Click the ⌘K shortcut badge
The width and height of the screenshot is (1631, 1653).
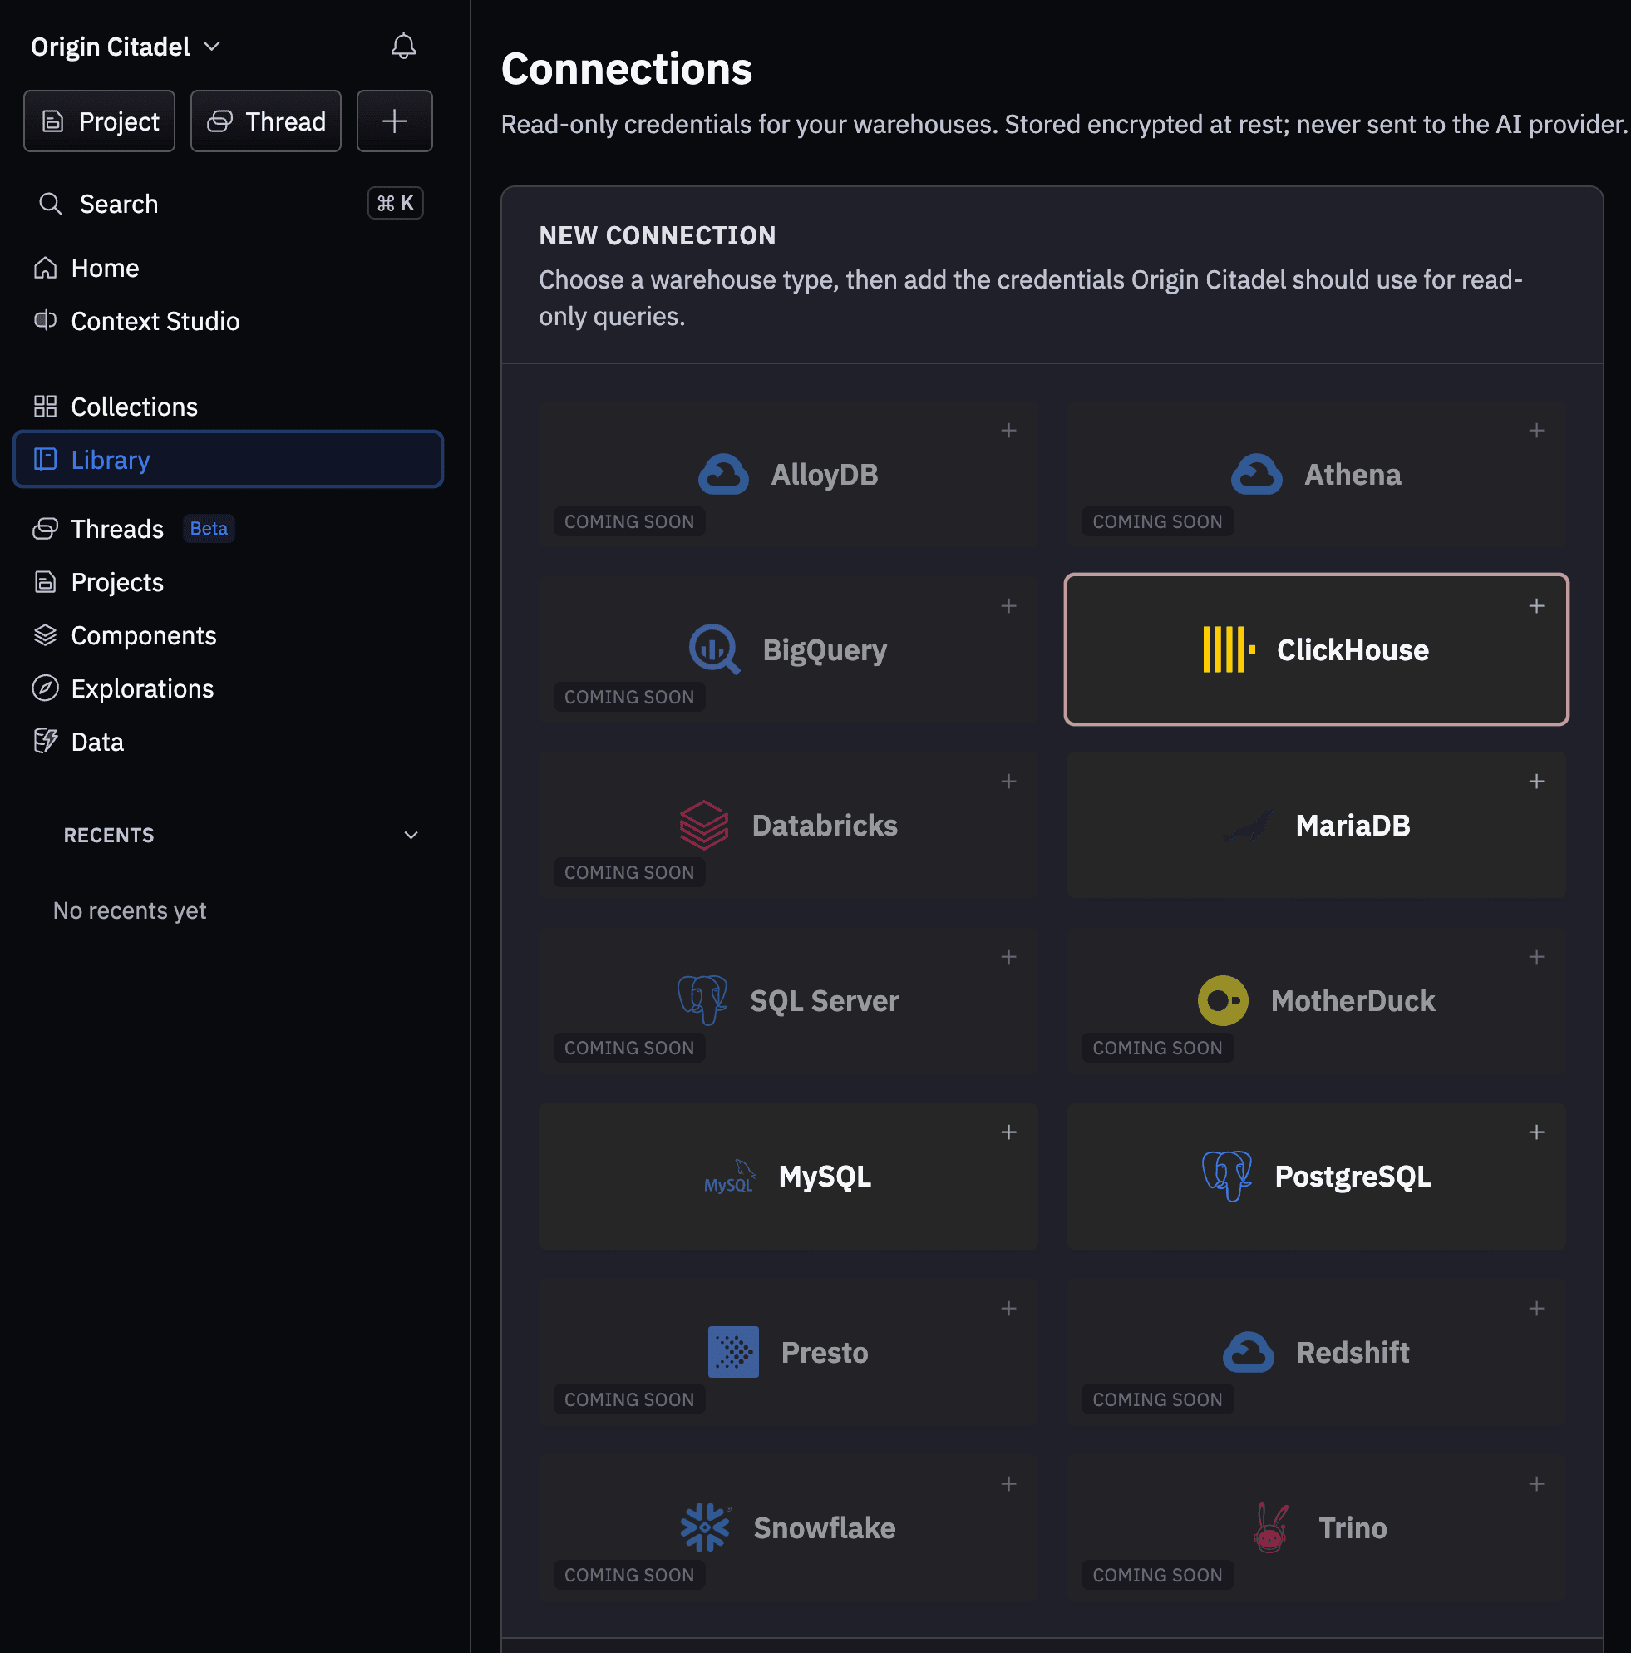coord(395,203)
